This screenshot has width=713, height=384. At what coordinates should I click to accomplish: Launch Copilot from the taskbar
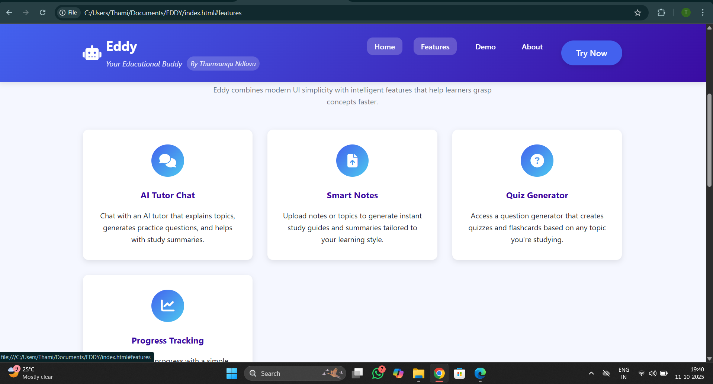(x=398, y=373)
